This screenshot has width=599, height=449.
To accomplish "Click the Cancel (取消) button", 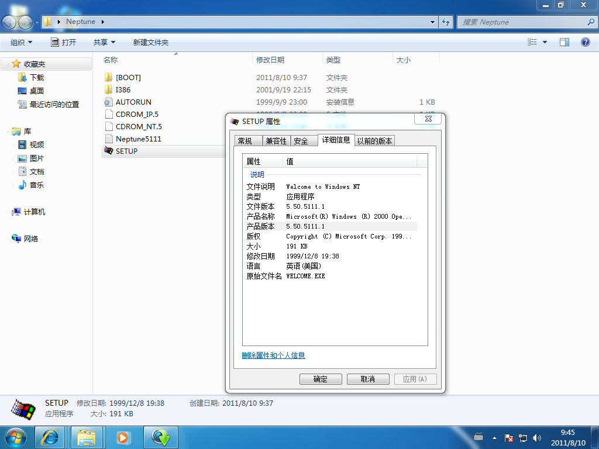I will (x=368, y=379).
